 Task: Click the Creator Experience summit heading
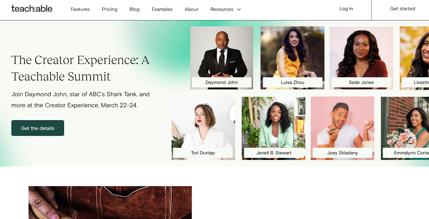[x=80, y=68]
